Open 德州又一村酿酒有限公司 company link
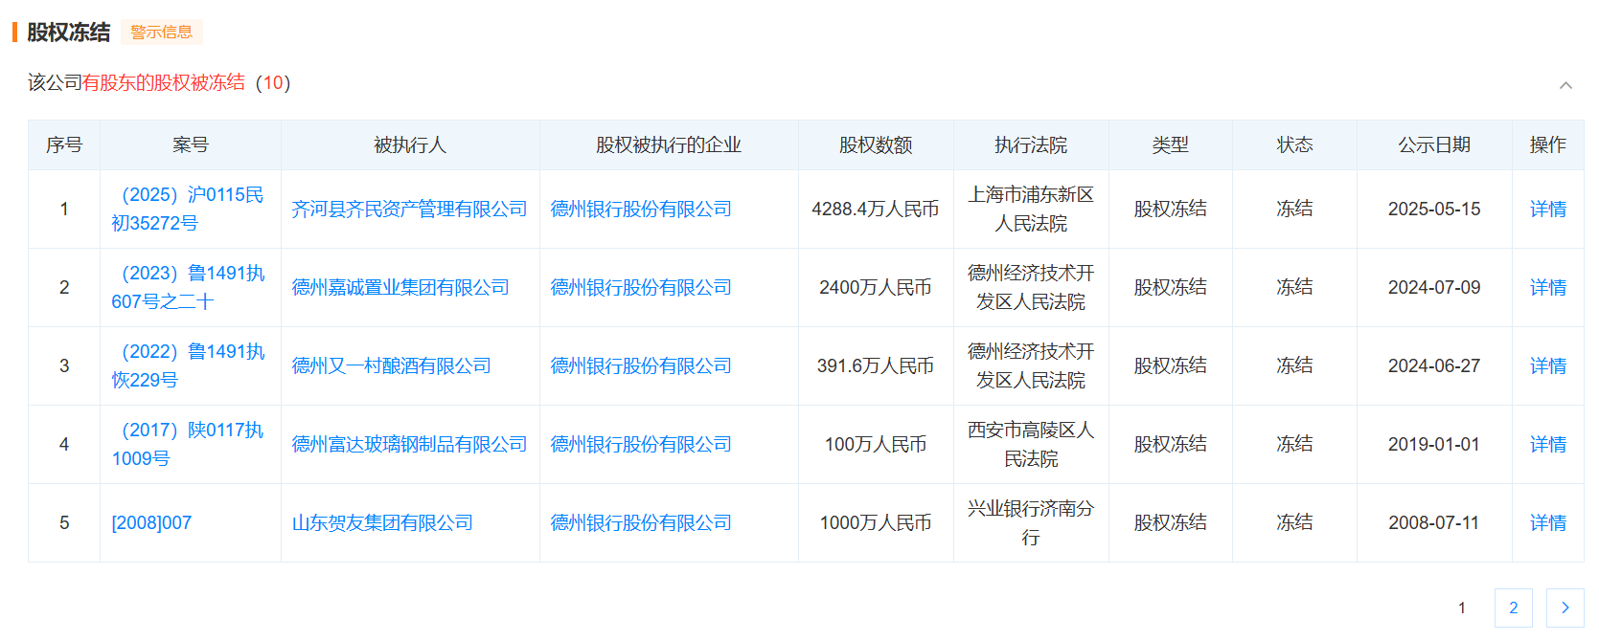Viewport: 1599px width, 641px height. click(x=391, y=365)
